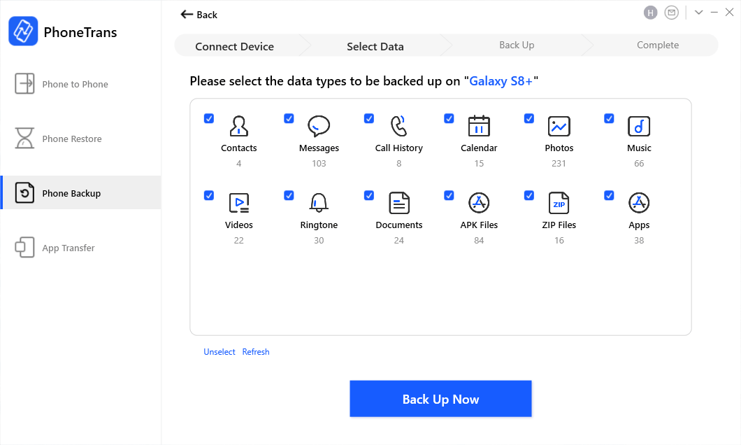Go back using the Back arrow
The image size is (741, 445).
[x=199, y=15]
